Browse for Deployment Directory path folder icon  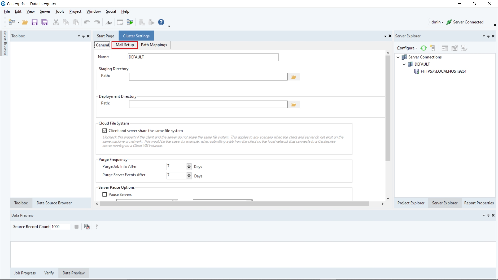tap(294, 104)
